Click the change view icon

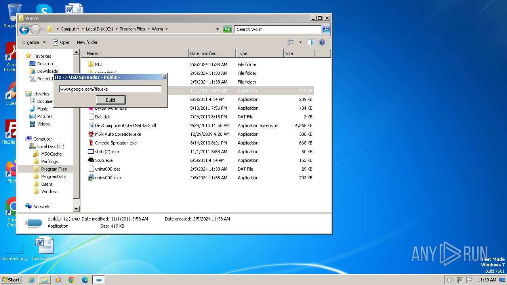click(x=291, y=42)
